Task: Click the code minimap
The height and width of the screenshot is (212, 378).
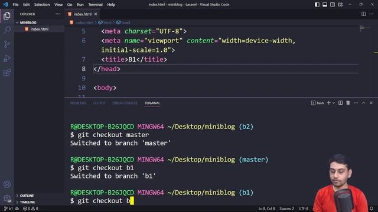Action: [x=365, y=28]
